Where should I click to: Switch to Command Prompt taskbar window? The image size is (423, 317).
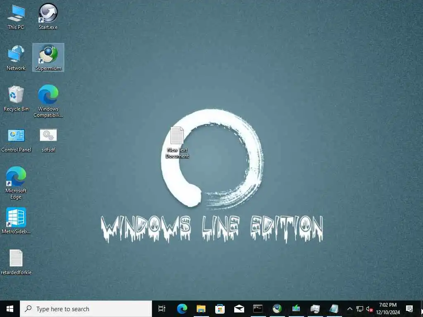click(x=258, y=309)
